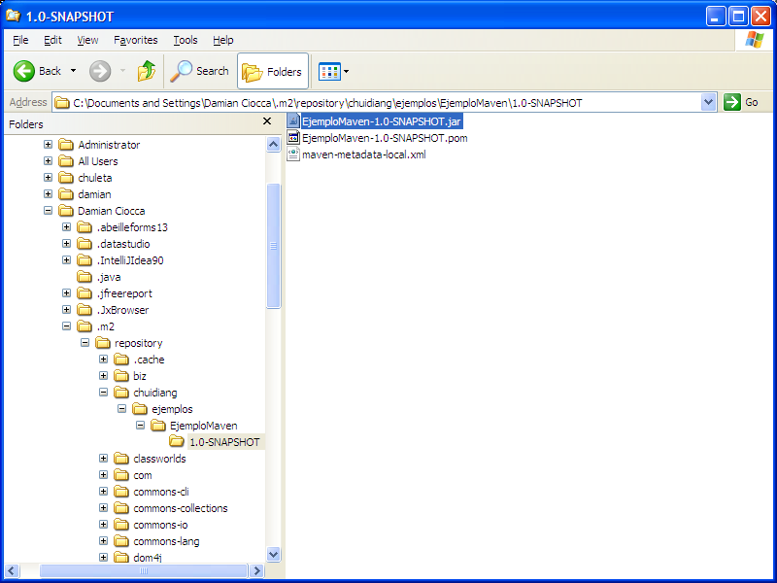777x583 pixels.
Task: Open the Edit menu
Action: 52,40
